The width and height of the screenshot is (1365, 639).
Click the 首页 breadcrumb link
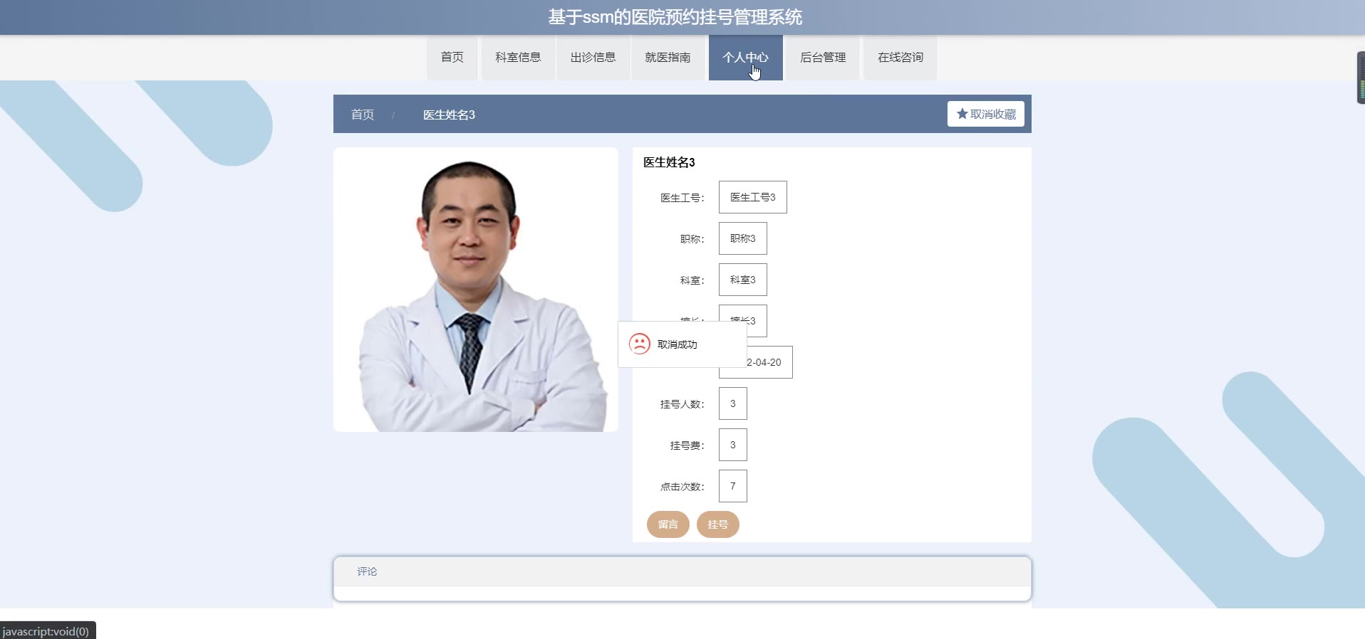tap(363, 115)
